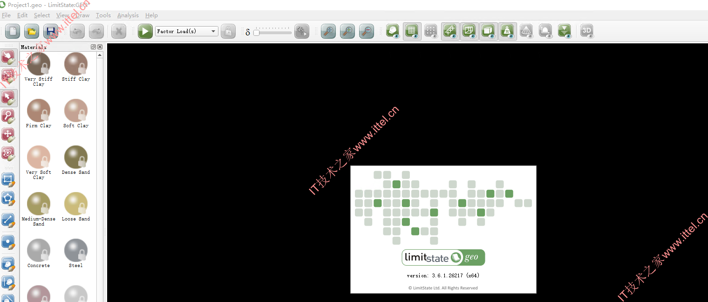The image size is (708, 302).
Task: Open the Tools menu
Action: point(103,15)
